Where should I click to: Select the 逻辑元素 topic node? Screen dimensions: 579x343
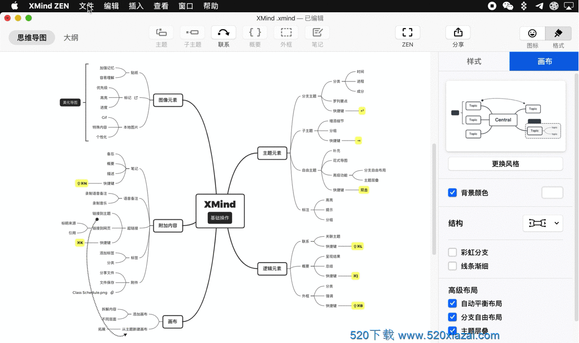[x=272, y=268]
